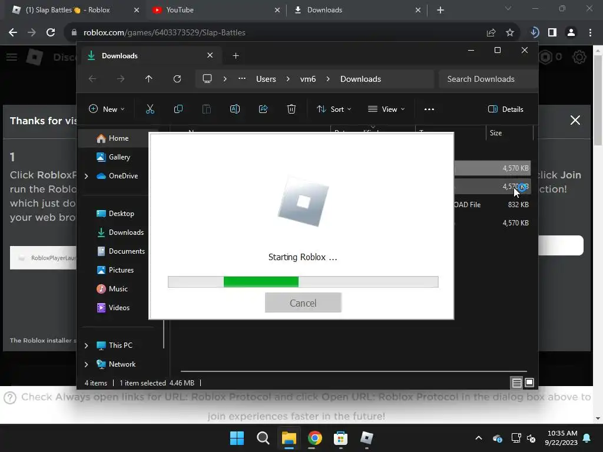Switch to details list view icon in status bar

(517, 383)
